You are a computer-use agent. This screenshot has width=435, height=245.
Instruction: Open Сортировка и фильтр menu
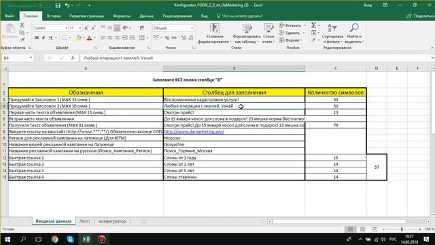pyautogui.click(x=332, y=33)
